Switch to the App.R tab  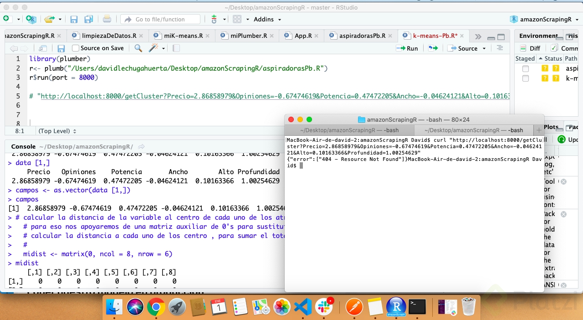coord(303,36)
